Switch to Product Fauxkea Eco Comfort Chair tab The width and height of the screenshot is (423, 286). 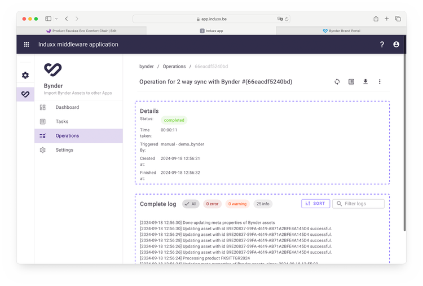click(x=81, y=31)
